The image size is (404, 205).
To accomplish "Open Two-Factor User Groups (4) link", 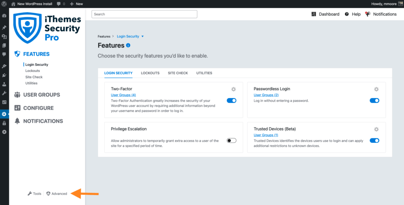I will click(x=123, y=95).
